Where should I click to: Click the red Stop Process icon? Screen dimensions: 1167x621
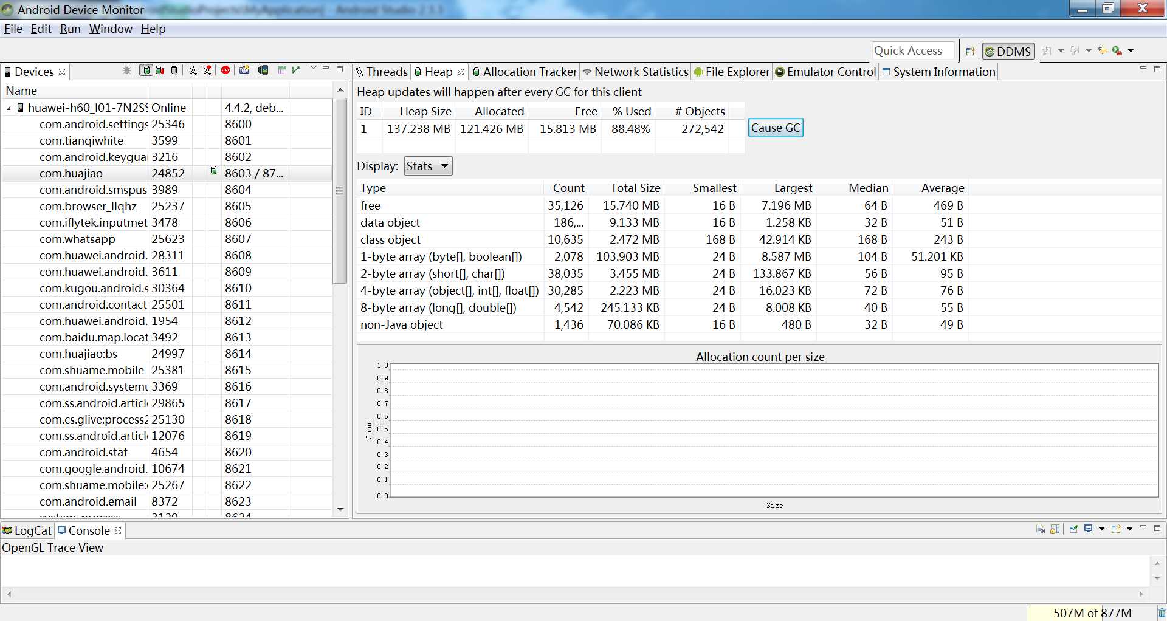click(x=225, y=70)
